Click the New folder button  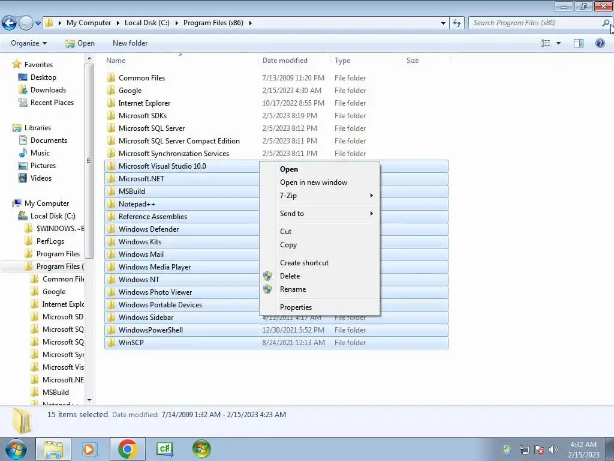click(130, 43)
